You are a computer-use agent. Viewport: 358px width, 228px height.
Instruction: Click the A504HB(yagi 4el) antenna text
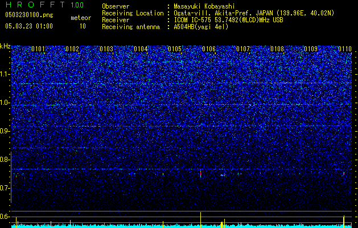click(x=201, y=27)
